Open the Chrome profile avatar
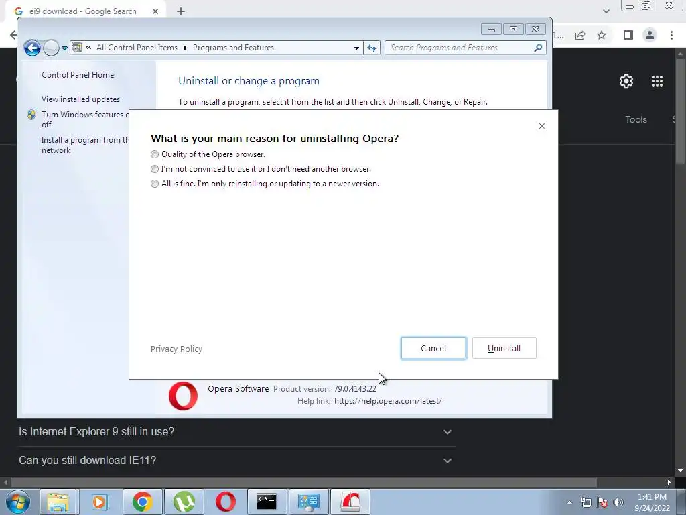The image size is (686, 515). [x=650, y=35]
